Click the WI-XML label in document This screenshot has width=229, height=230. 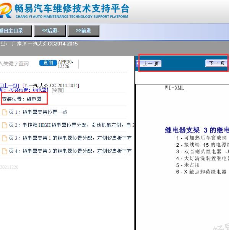(x=175, y=88)
